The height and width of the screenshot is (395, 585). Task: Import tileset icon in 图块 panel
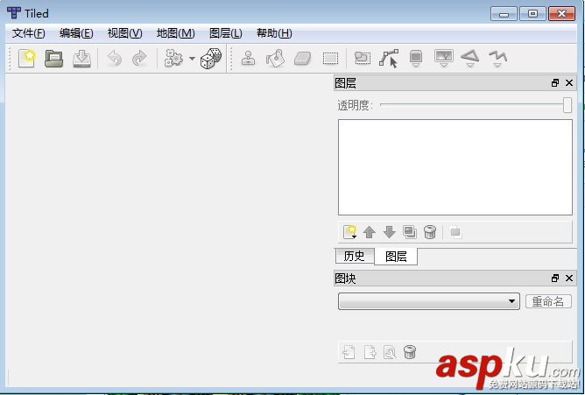coord(349,352)
